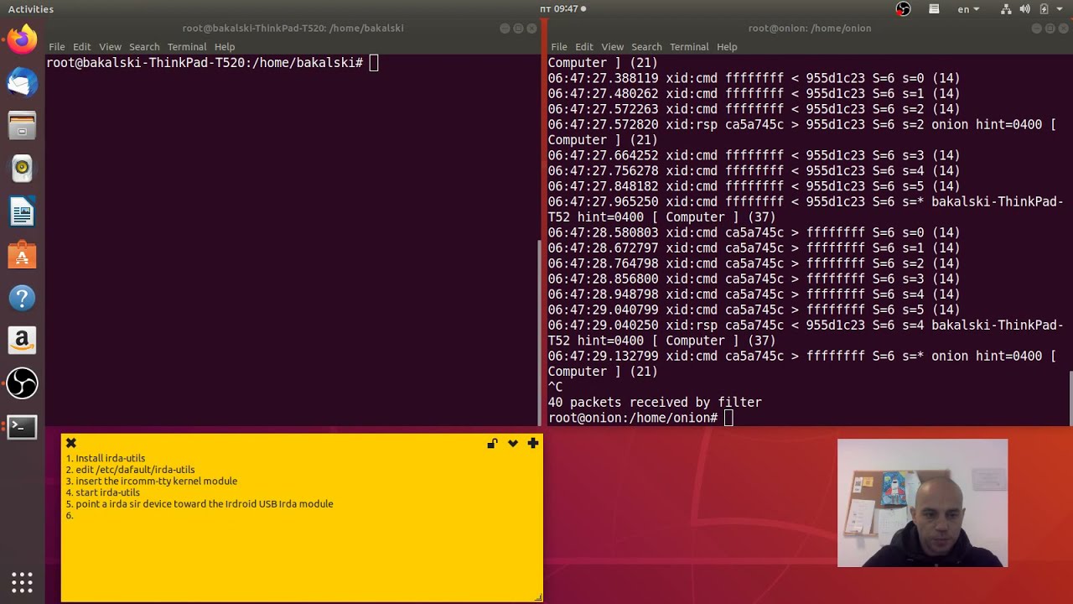Open the clock calendar at 09:47
Viewport: 1073px width, 604px height.
(x=562, y=9)
